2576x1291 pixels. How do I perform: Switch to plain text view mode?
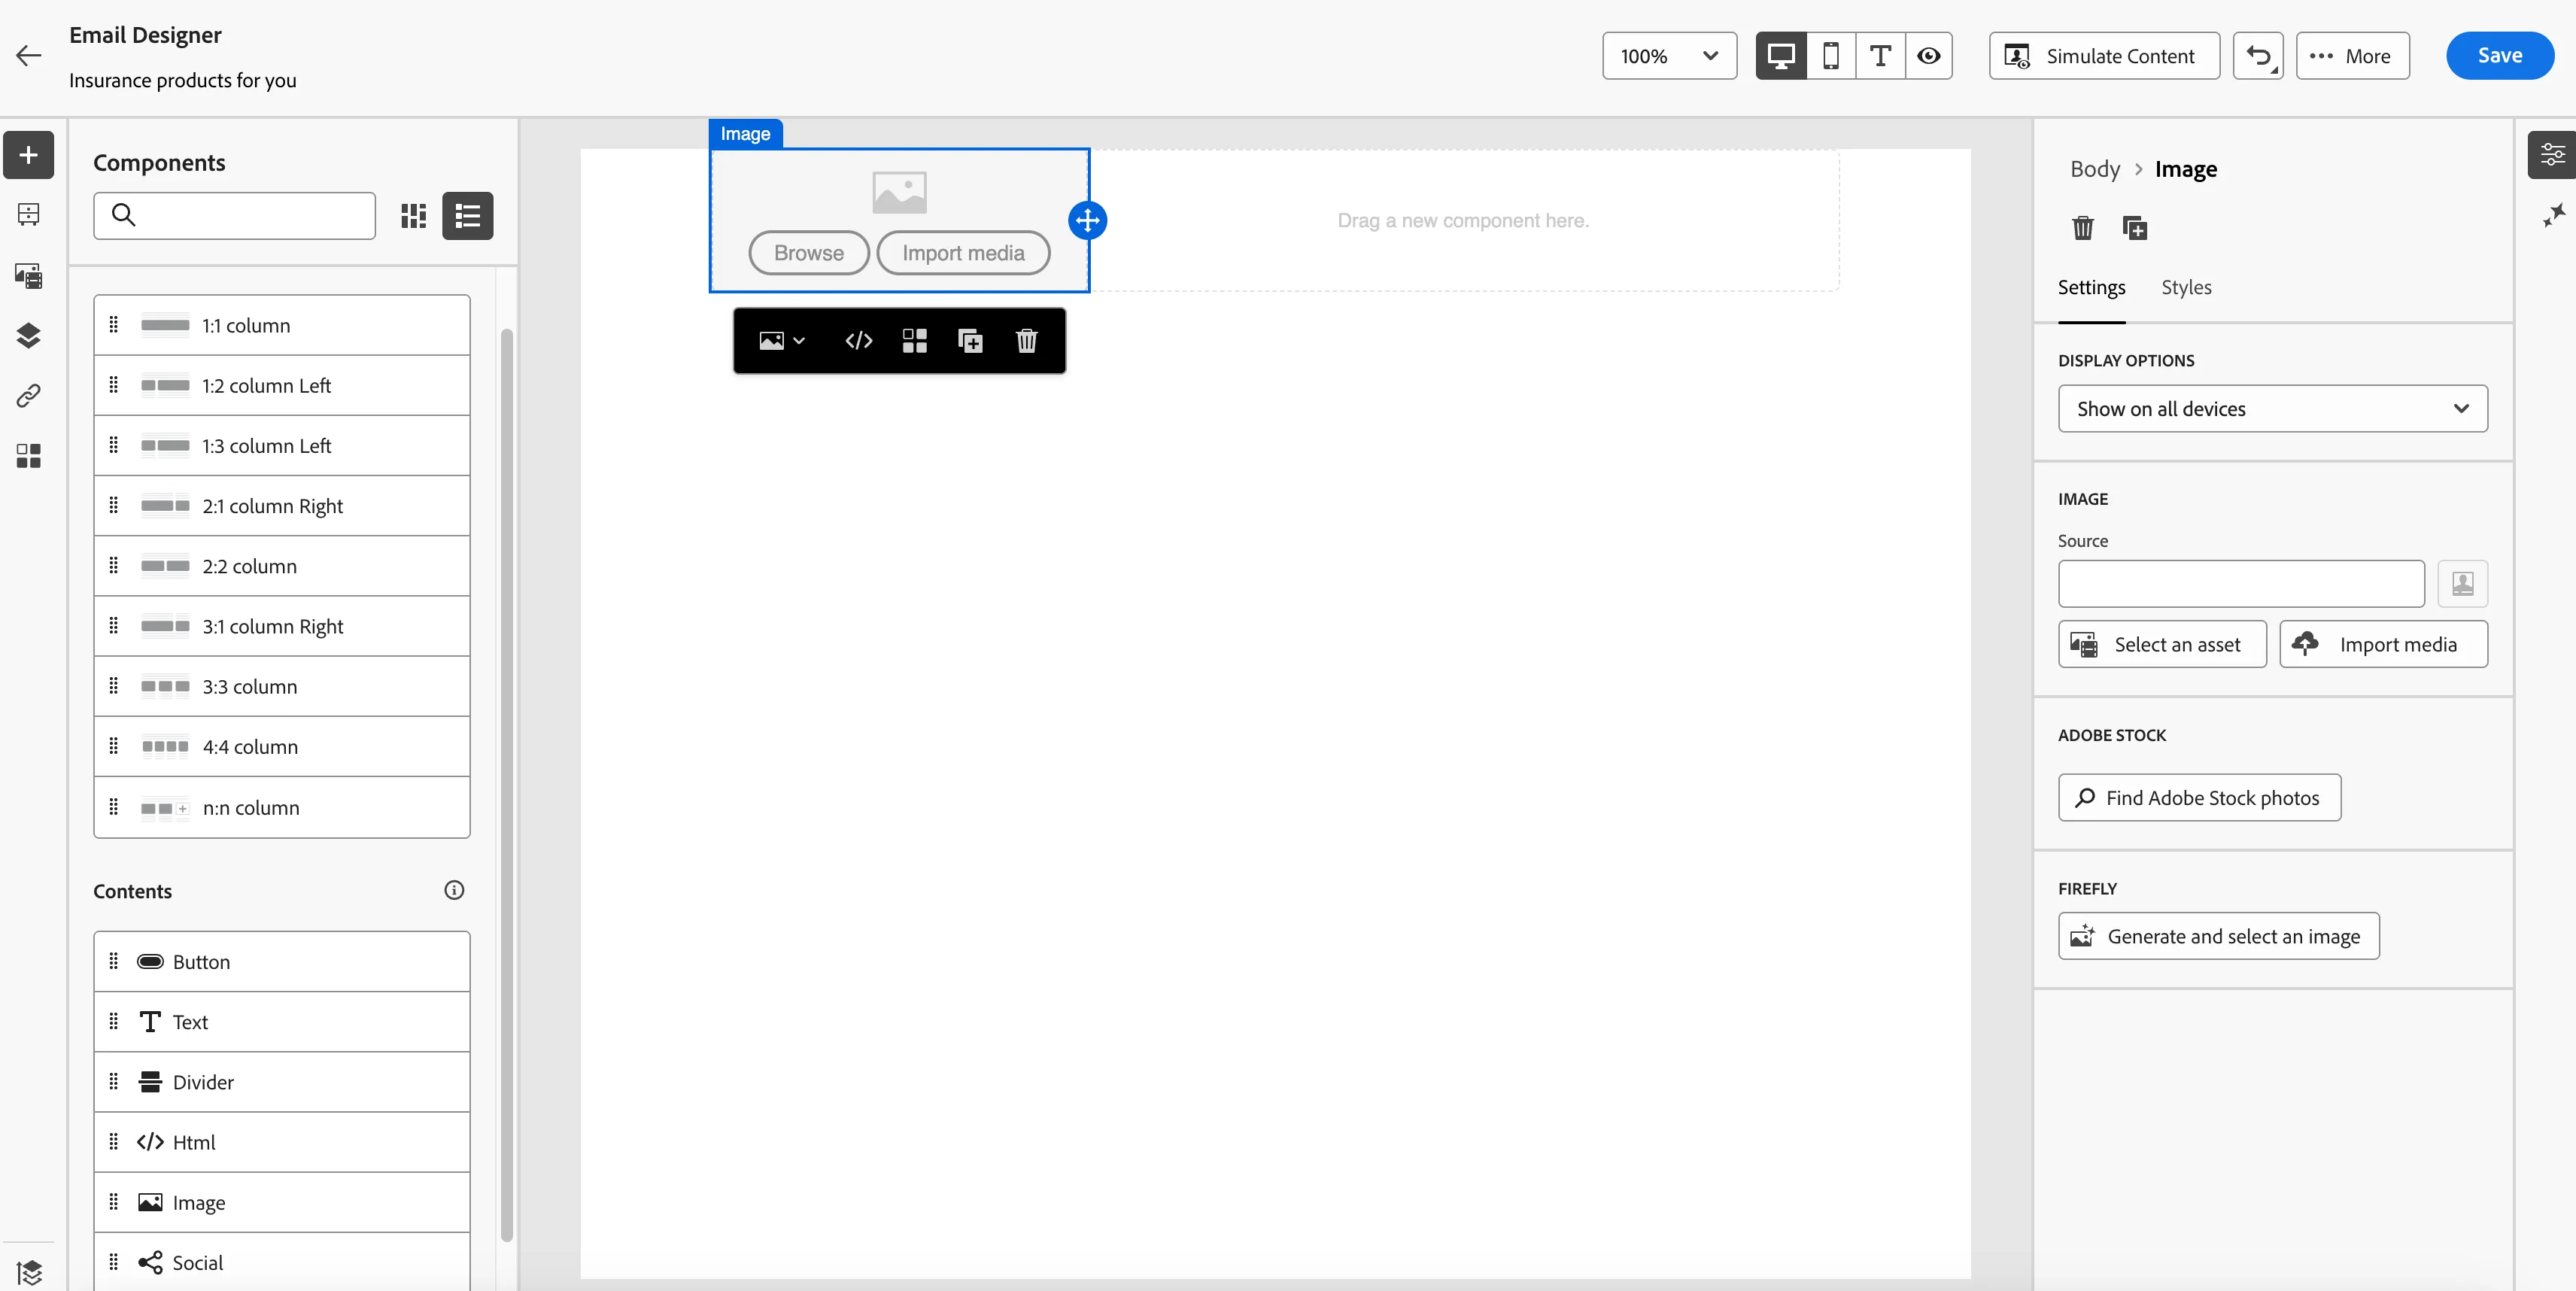1880,56
